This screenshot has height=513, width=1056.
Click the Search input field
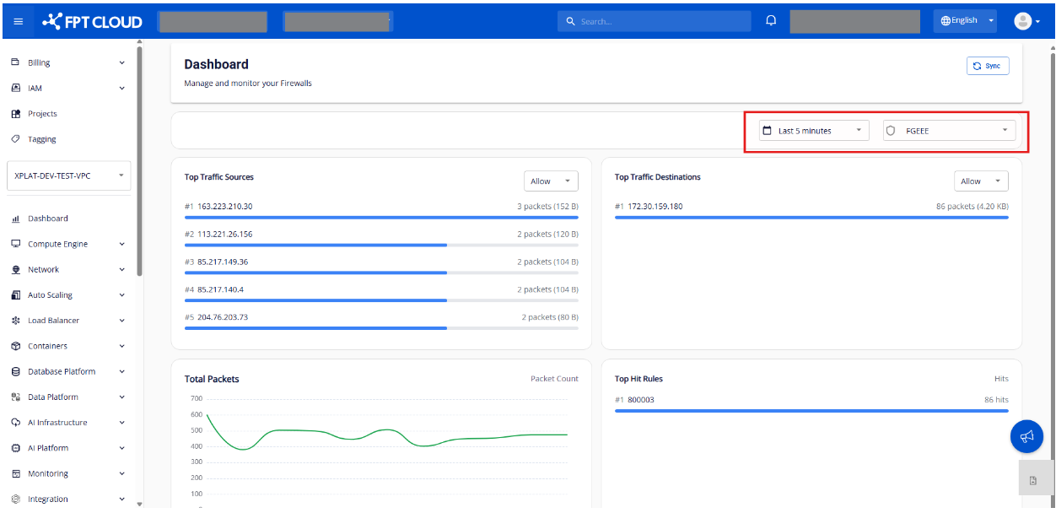click(654, 21)
